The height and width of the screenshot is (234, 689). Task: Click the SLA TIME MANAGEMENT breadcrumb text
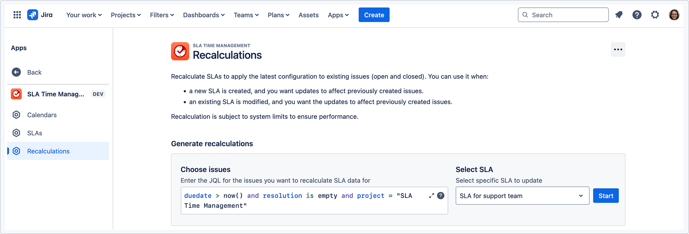[x=222, y=45]
